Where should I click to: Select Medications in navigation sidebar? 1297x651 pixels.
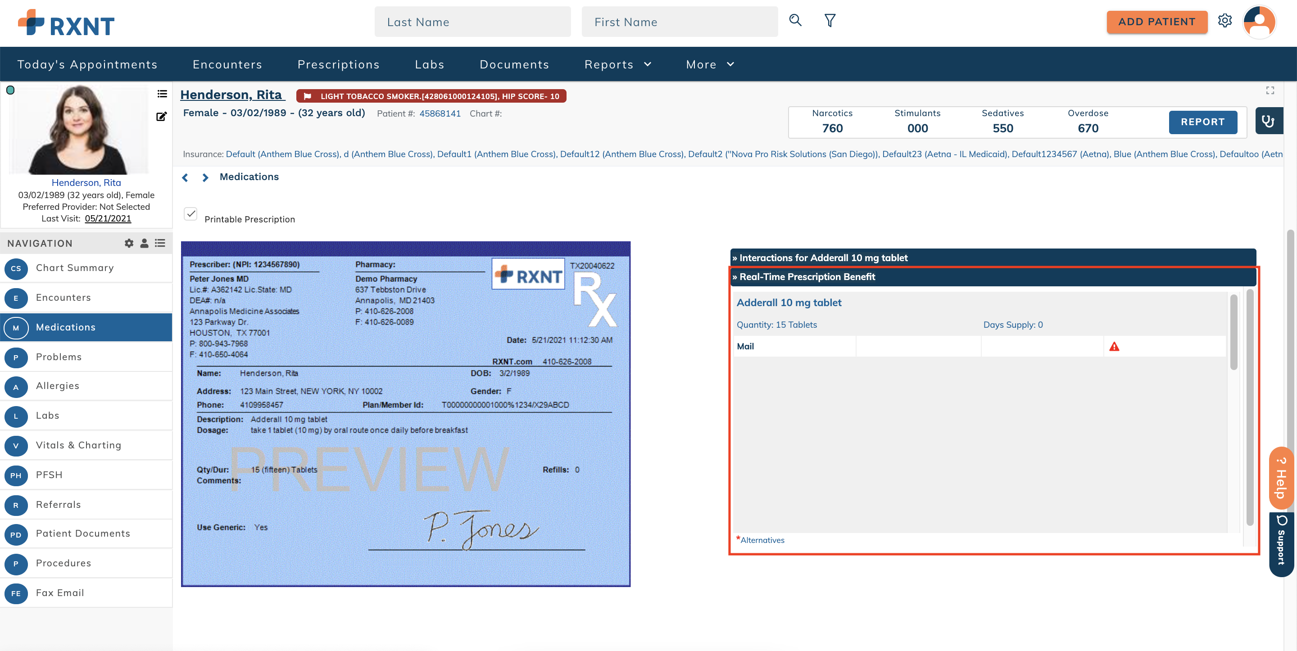click(86, 327)
